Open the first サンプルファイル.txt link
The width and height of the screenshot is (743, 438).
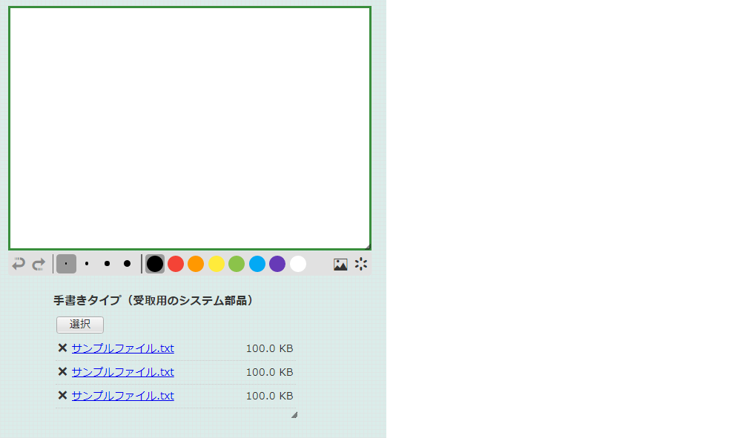coord(122,348)
